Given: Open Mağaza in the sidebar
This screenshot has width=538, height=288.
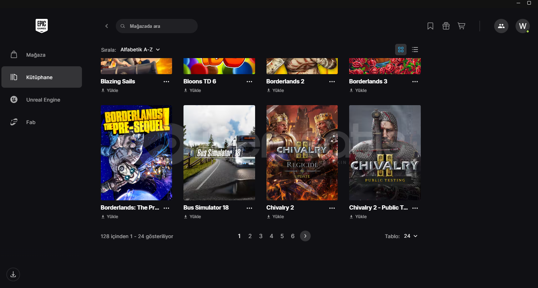Looking at the screenshot, I should pyautogui.click(x=42, y=55).
